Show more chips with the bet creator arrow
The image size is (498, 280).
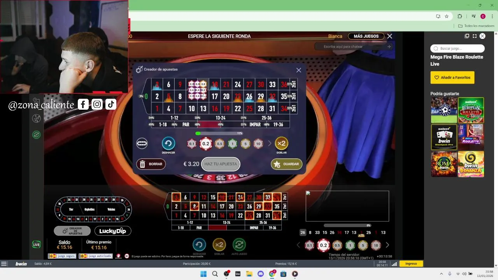[x=270, y=144]
